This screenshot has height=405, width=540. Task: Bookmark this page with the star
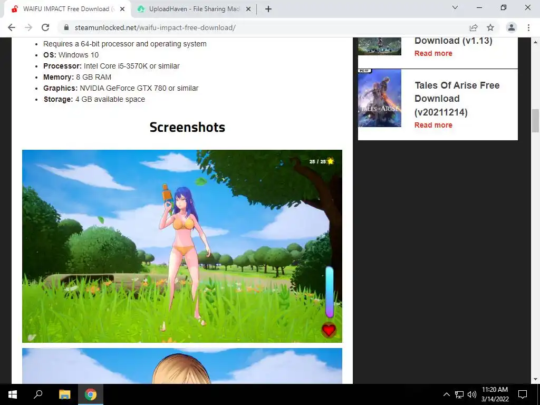(x=490, y=27)
